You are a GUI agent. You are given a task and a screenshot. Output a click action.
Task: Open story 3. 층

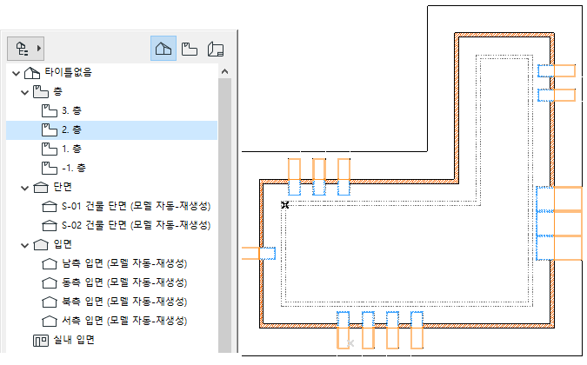point(71,110)
